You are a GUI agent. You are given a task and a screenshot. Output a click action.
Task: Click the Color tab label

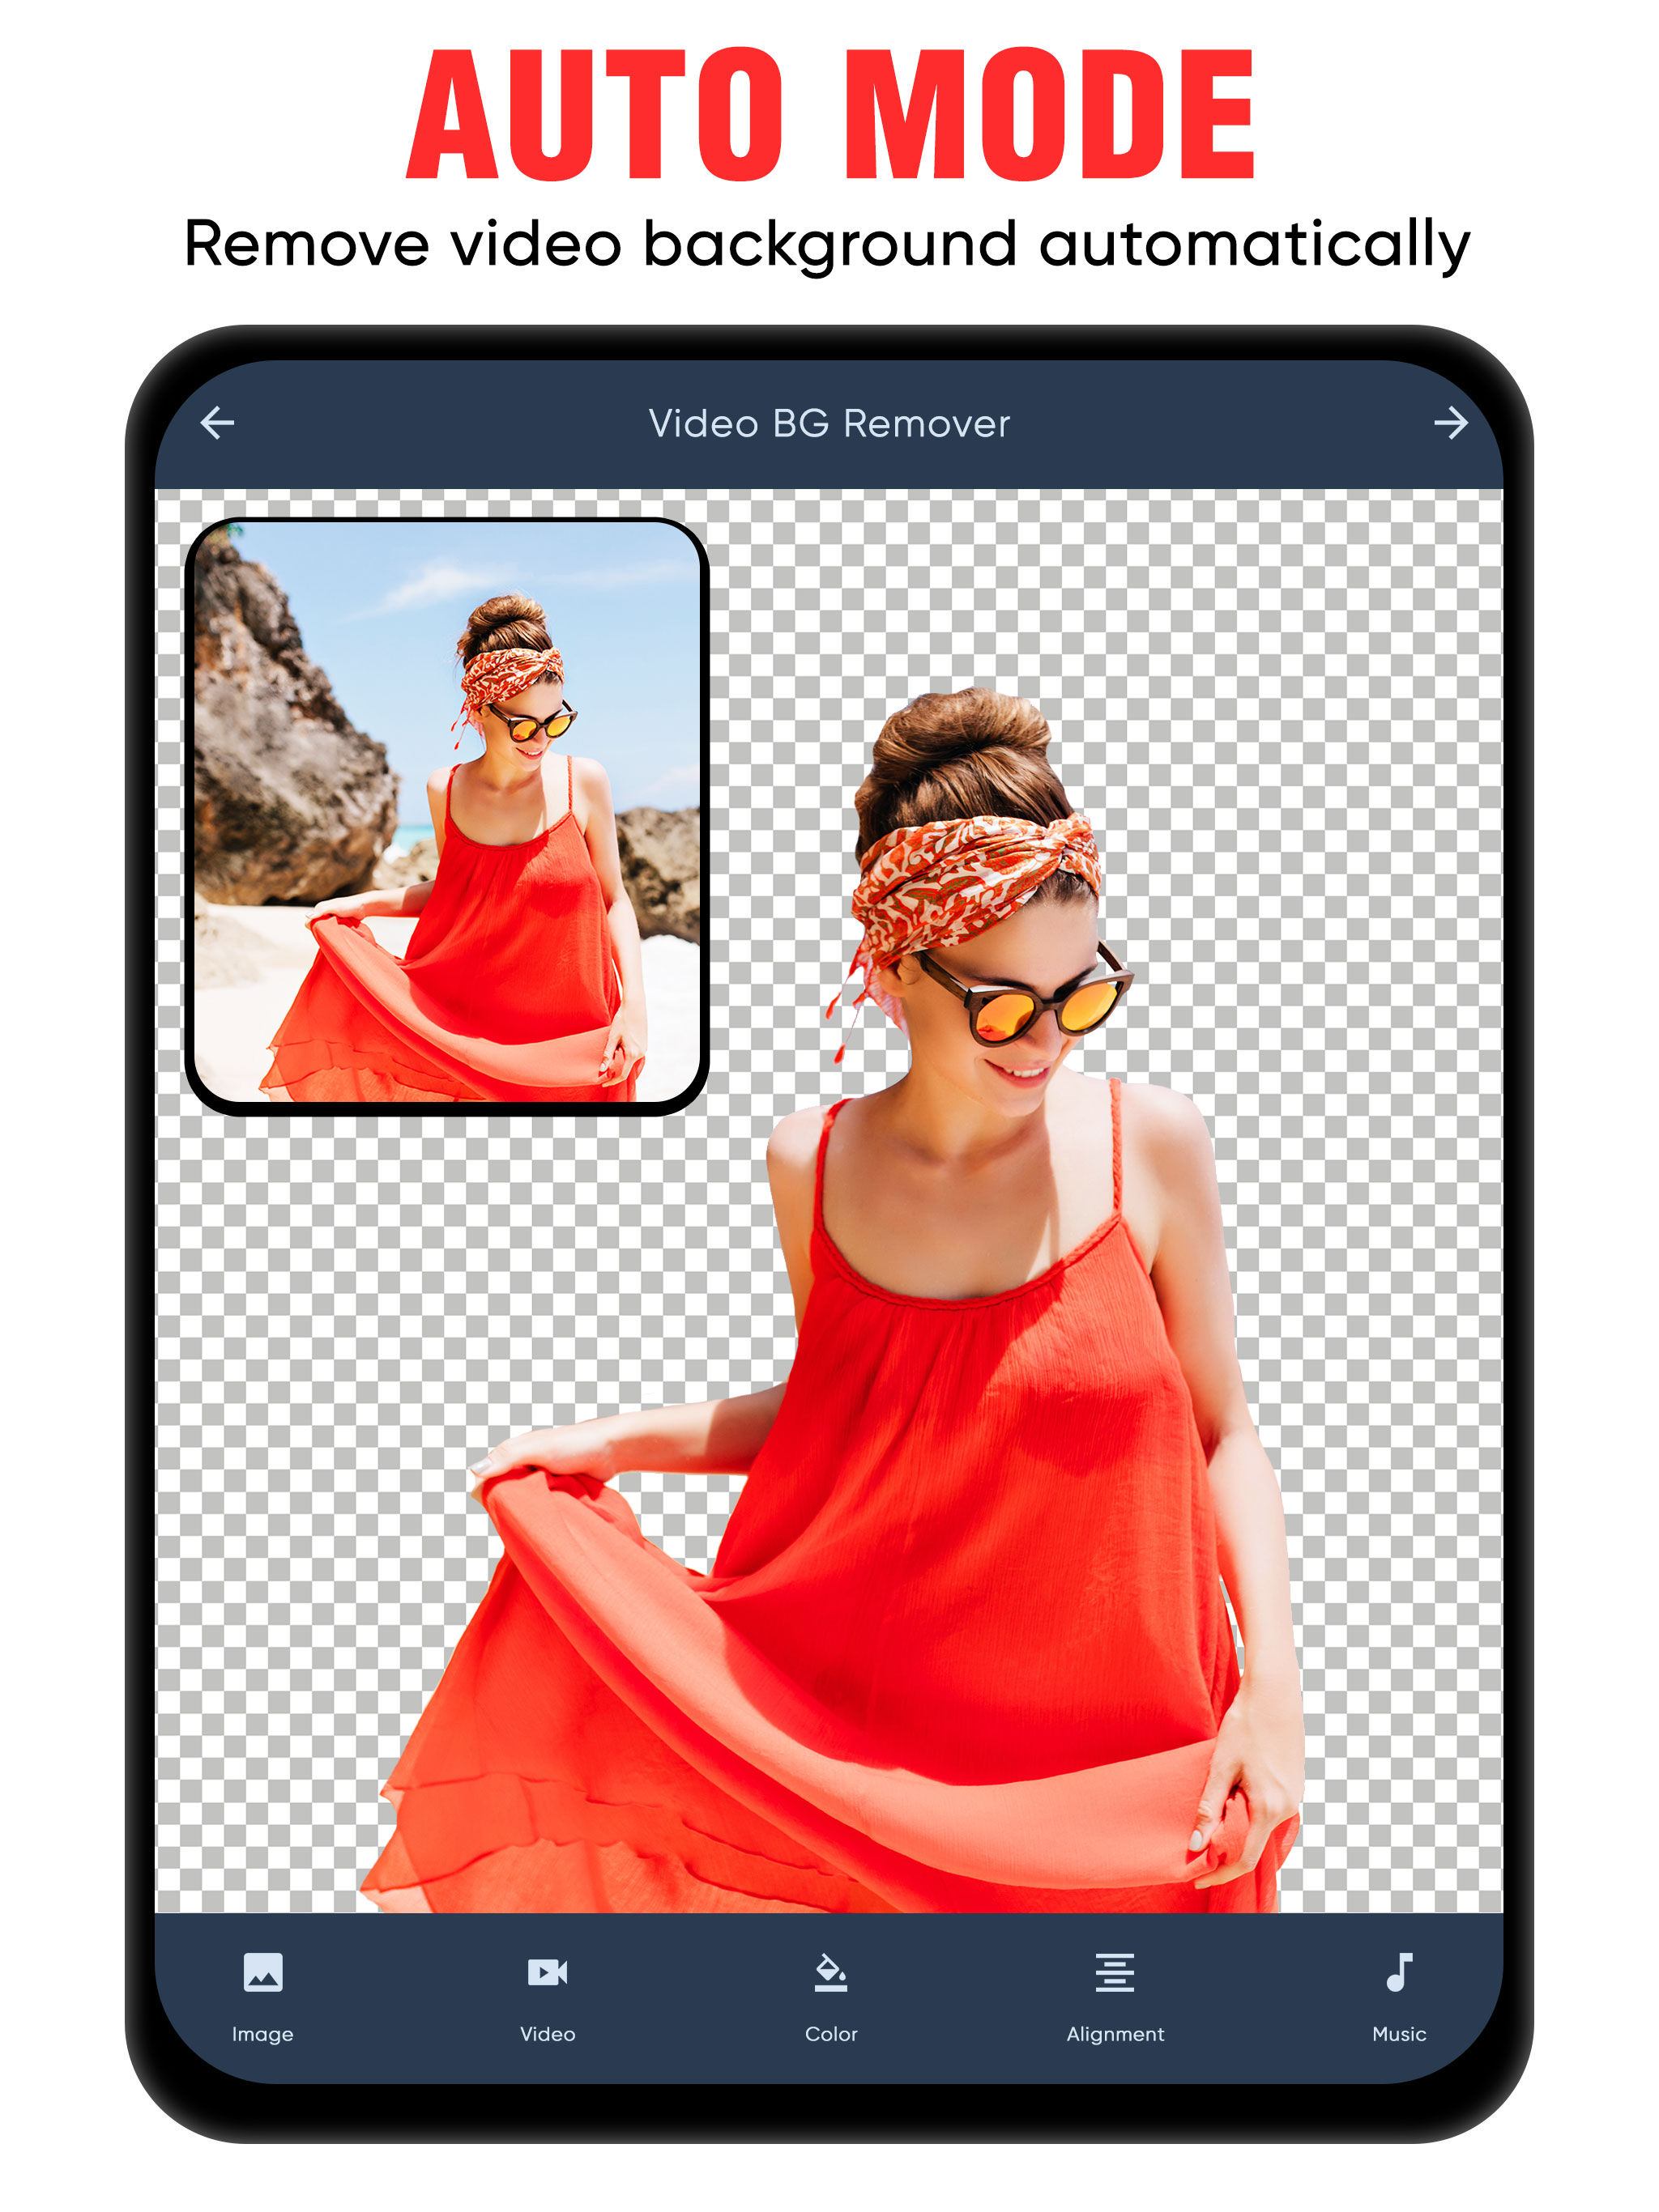coord(830,2034)
